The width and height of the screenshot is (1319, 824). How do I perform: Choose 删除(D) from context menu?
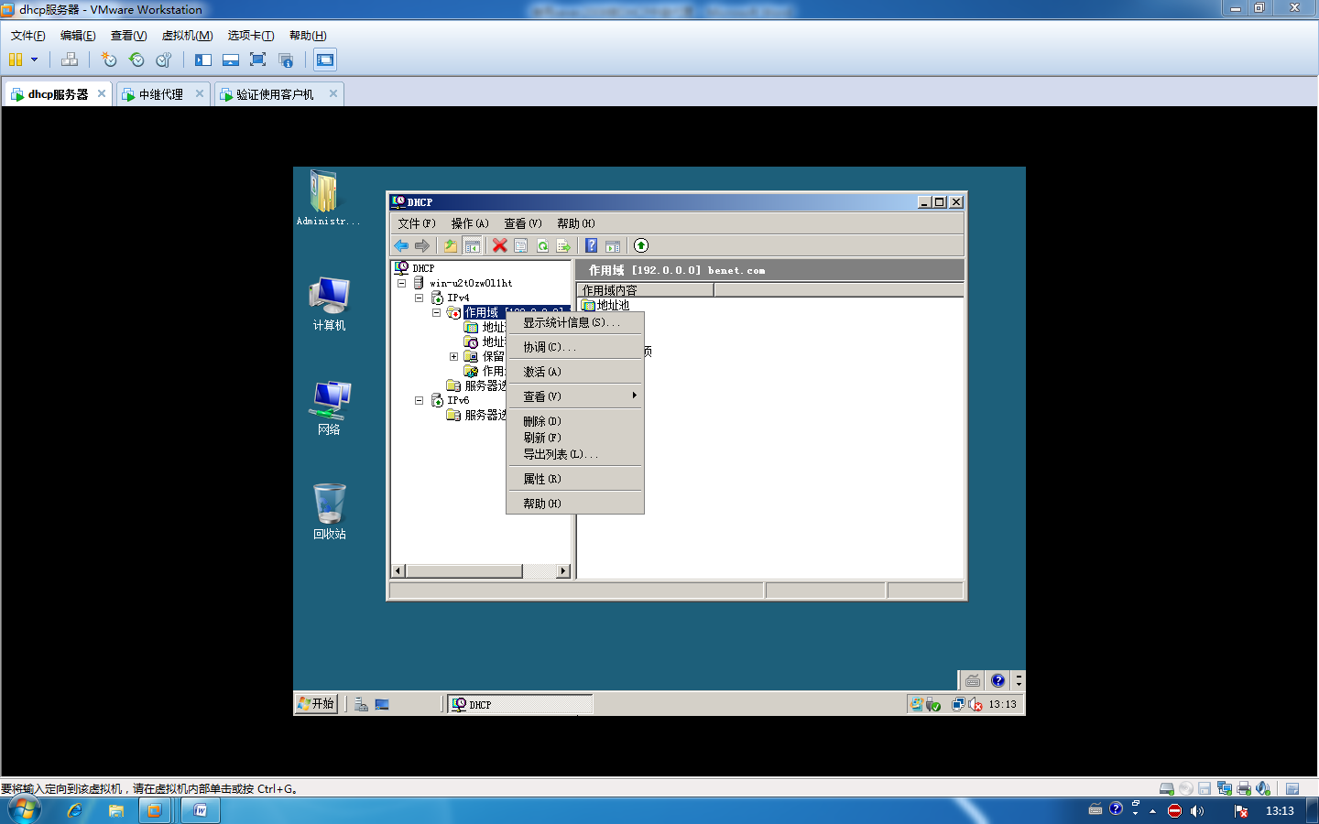[575, 421]
